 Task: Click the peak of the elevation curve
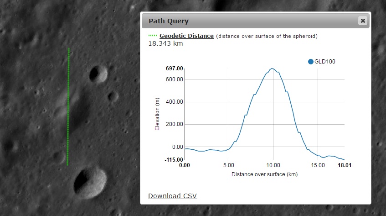coord(272,68)
